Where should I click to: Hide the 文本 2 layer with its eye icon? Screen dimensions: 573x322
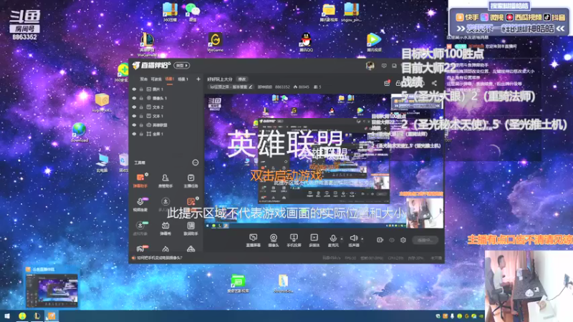click(134, 107)
